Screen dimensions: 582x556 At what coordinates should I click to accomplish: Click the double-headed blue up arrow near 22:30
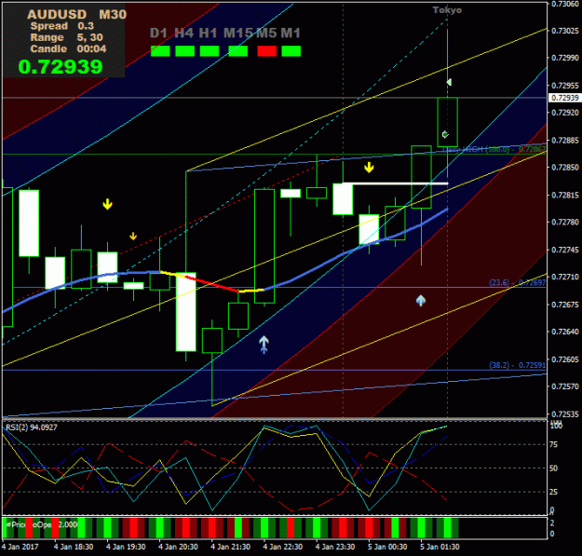pyautogui.click(x=264, y=345)
